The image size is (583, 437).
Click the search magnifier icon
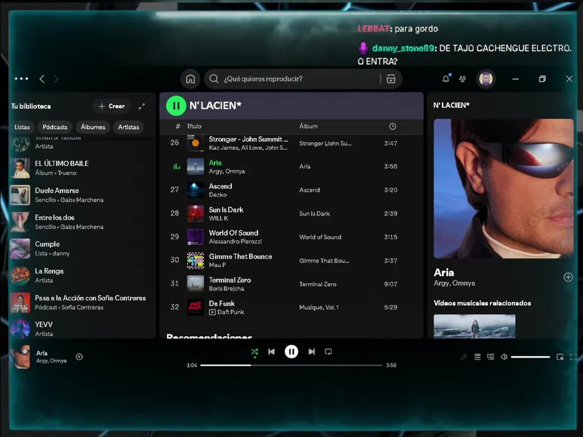pos(214,79)
